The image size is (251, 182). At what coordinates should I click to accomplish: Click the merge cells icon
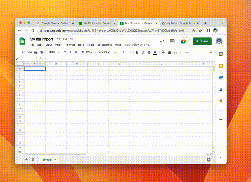pos(176,52)
